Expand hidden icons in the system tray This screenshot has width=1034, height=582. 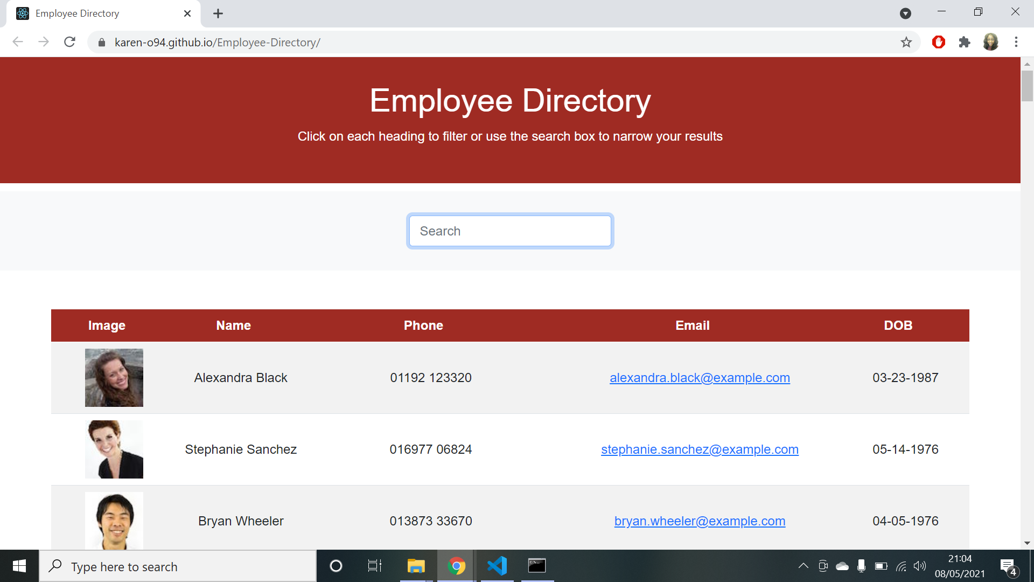803,566
